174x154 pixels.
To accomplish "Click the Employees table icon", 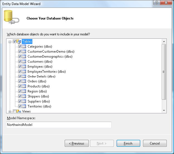I will 24,66.
